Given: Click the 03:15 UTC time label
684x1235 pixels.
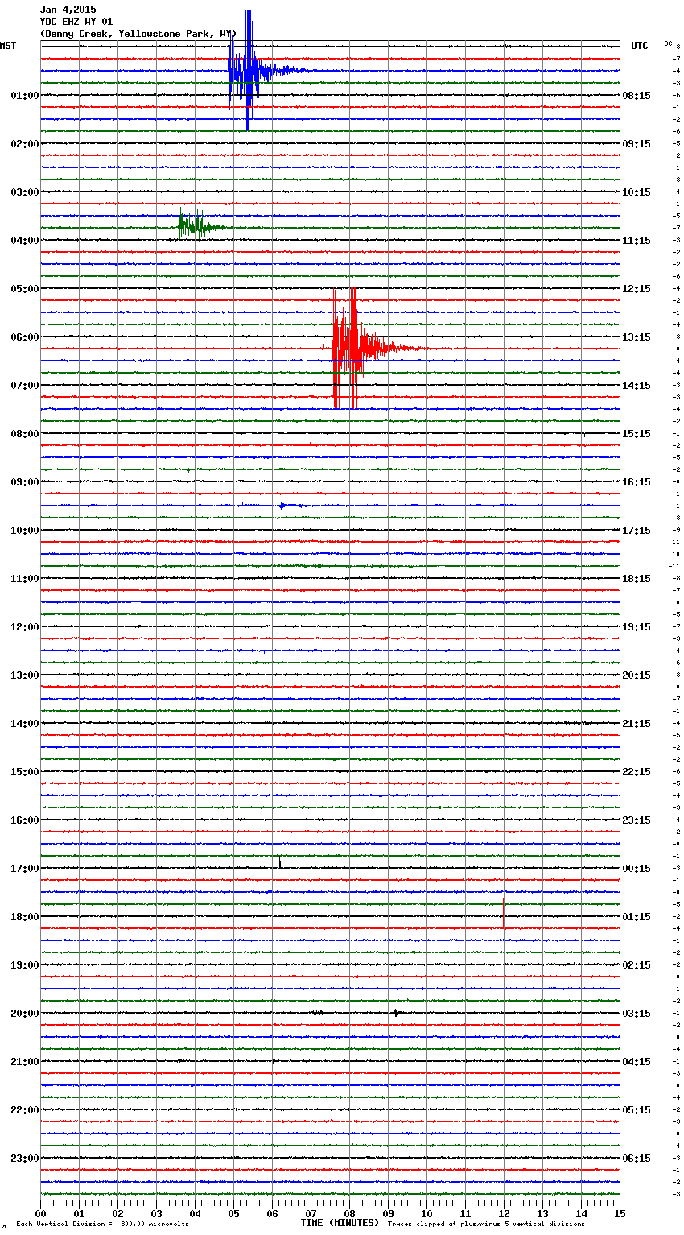Looking at the screenshot, I should click(637, 1014).
